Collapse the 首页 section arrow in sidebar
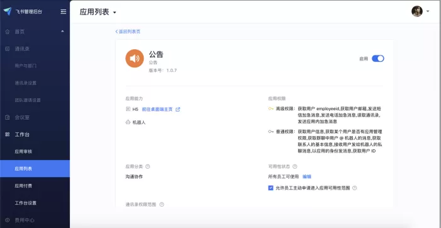441x228 pixels. (62, 31)
